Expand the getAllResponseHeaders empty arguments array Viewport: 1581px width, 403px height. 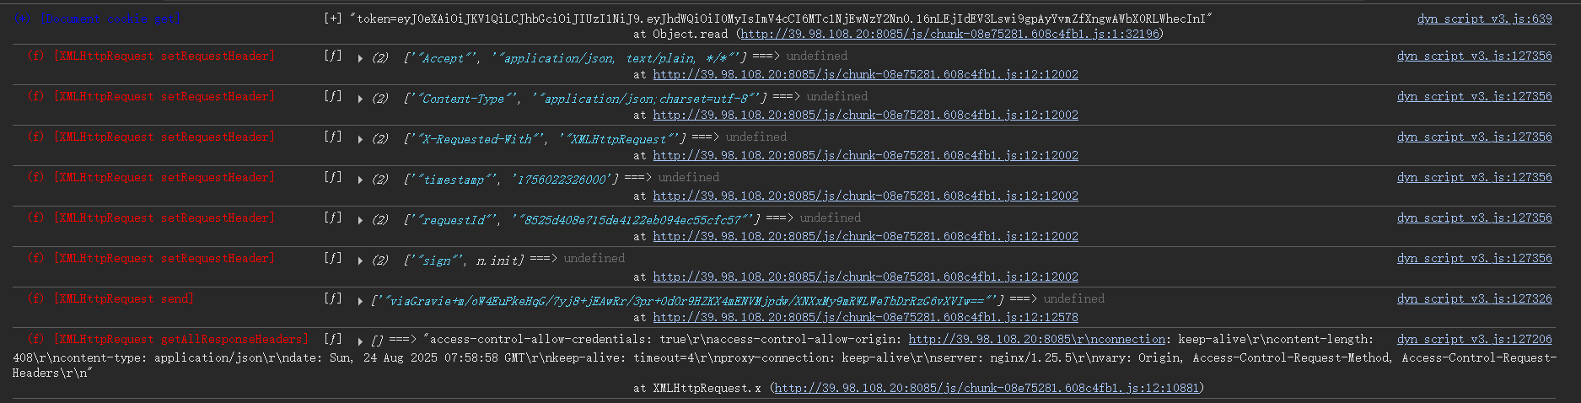360,341
